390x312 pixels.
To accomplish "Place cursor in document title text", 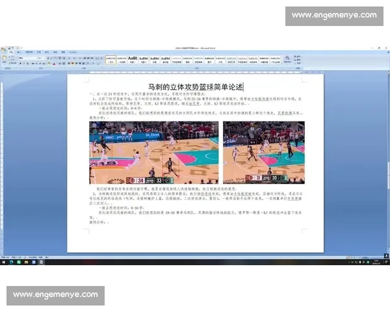I will click(196, 87).
